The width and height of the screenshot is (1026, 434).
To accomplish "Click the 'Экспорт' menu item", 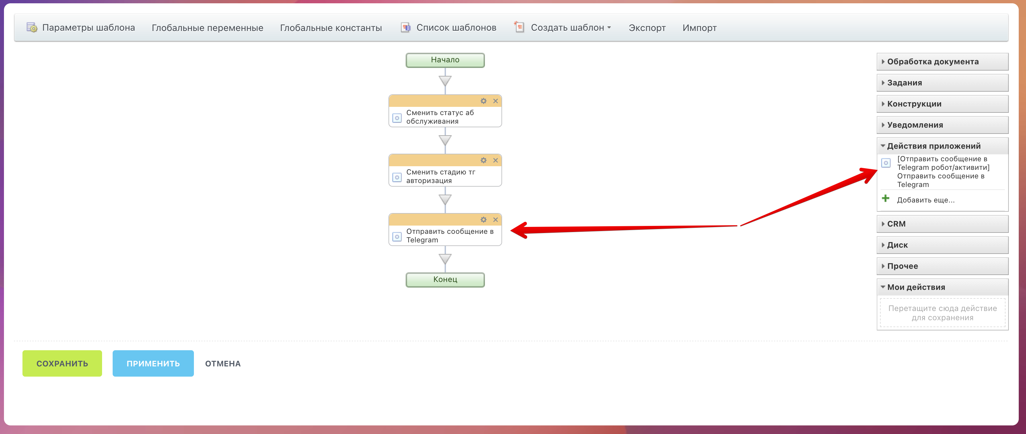I will pyautogui.click(x=646, y=28).
